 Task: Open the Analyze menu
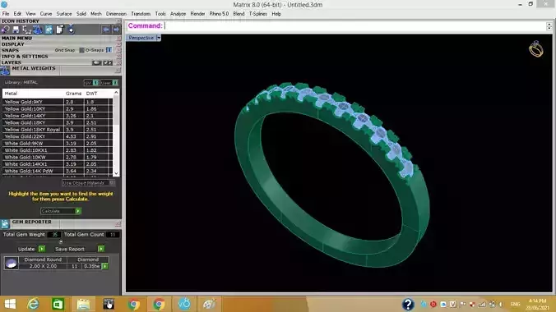pyautogui.click(x=178, y=14)
